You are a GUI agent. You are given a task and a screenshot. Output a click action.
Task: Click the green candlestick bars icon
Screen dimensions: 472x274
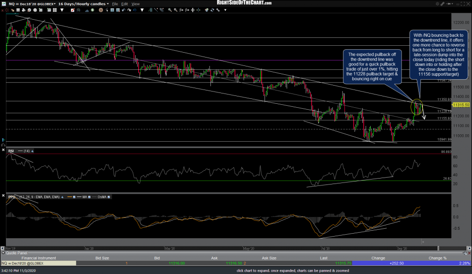coord(79,10)
